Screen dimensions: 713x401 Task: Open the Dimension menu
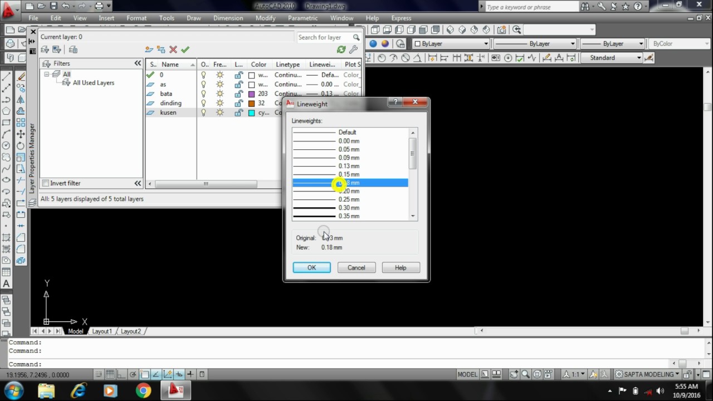pyautogui.click(x=228, y=18)
